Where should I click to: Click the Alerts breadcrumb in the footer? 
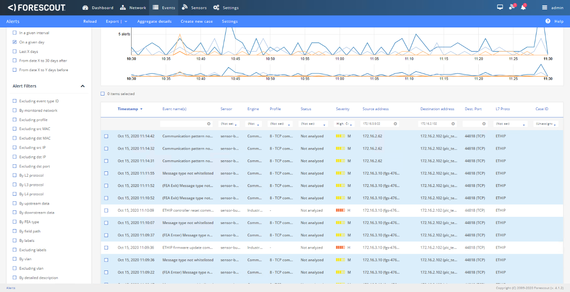11,288
